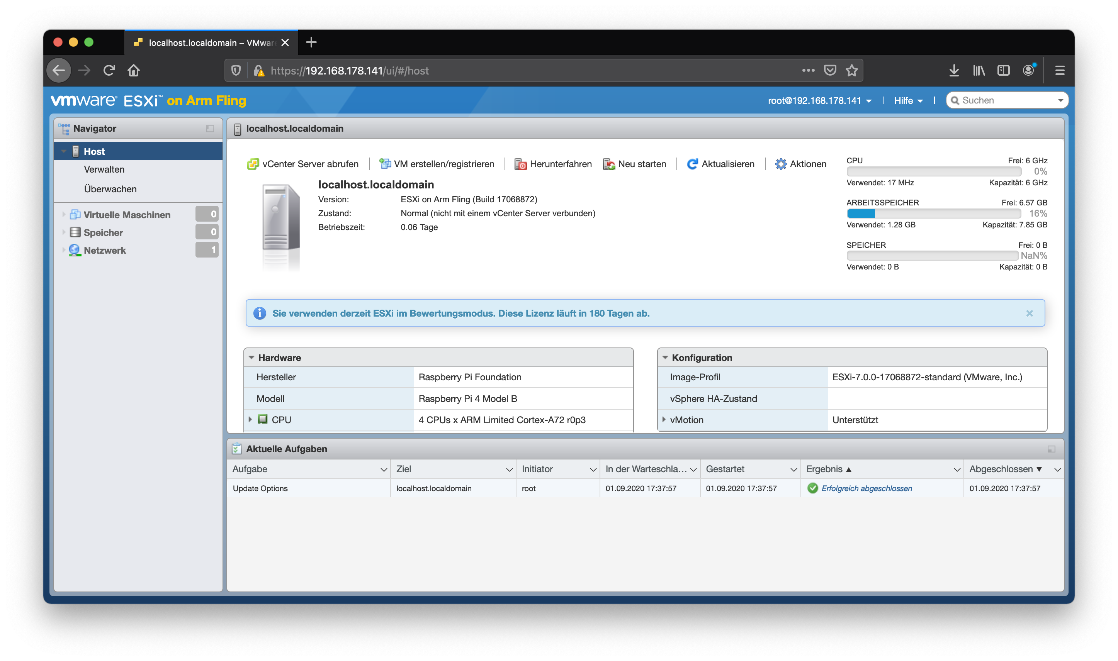This screenshot has width=1118, height=661.
Task: Unpin the Navigator panel
Action: [209, 129]
